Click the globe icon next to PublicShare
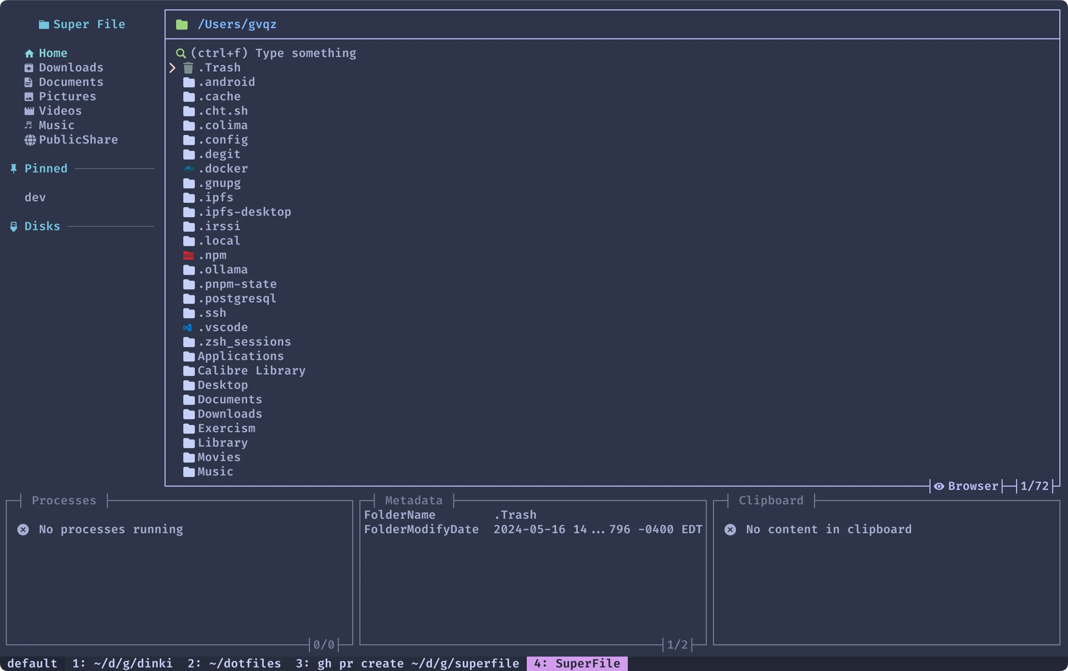 click(29, 140)
